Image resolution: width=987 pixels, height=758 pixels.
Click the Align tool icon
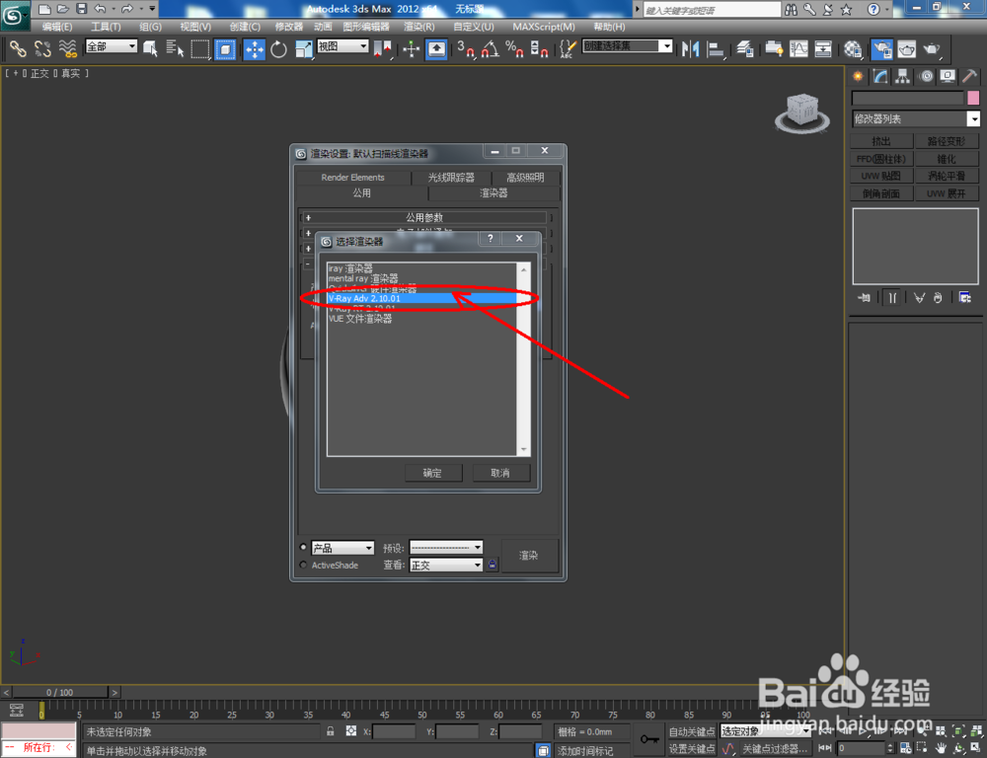tap(716, 48)
